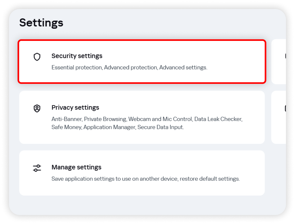This screenshot has height=224, width=295.
Task: Click 'restore default settings' text
Action: (x=210, y=179)
